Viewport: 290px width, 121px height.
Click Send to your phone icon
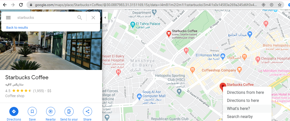[x=69, y=111]
